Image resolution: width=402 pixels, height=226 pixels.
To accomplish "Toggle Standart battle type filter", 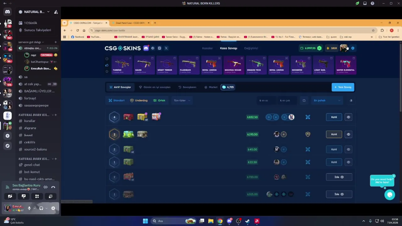I will [117, 100].
